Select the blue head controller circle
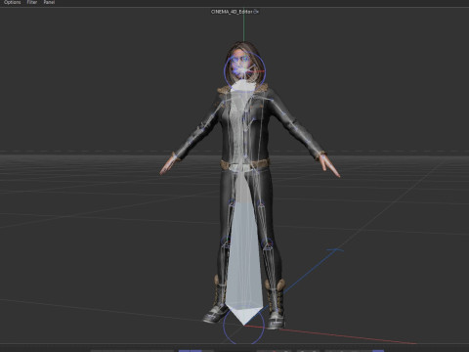Image resolution: width=469 pixels, height=352 pixels. pos(244,70)
